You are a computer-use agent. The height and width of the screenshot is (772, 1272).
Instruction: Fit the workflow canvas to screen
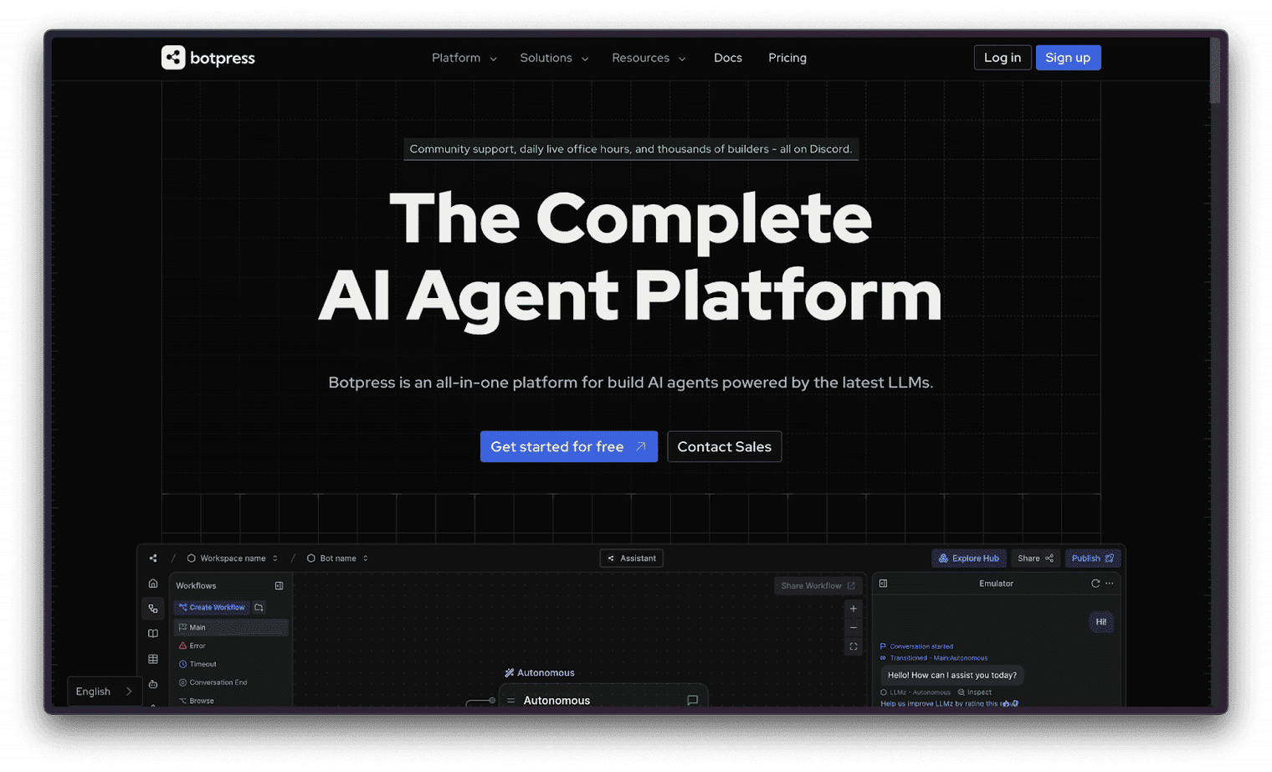pos(853,646)
